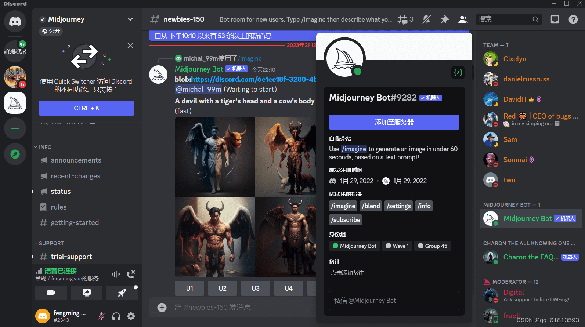Toggle microphone mute icon

(102, 316)
